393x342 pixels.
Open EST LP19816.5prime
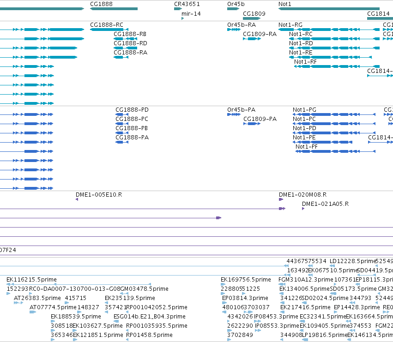pyautogui.click(x=325, y=335)
